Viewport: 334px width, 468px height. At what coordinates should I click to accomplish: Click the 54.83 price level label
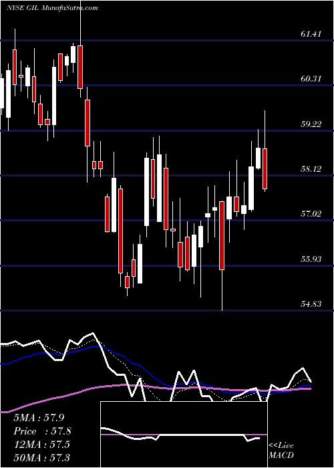pos(311,304)
